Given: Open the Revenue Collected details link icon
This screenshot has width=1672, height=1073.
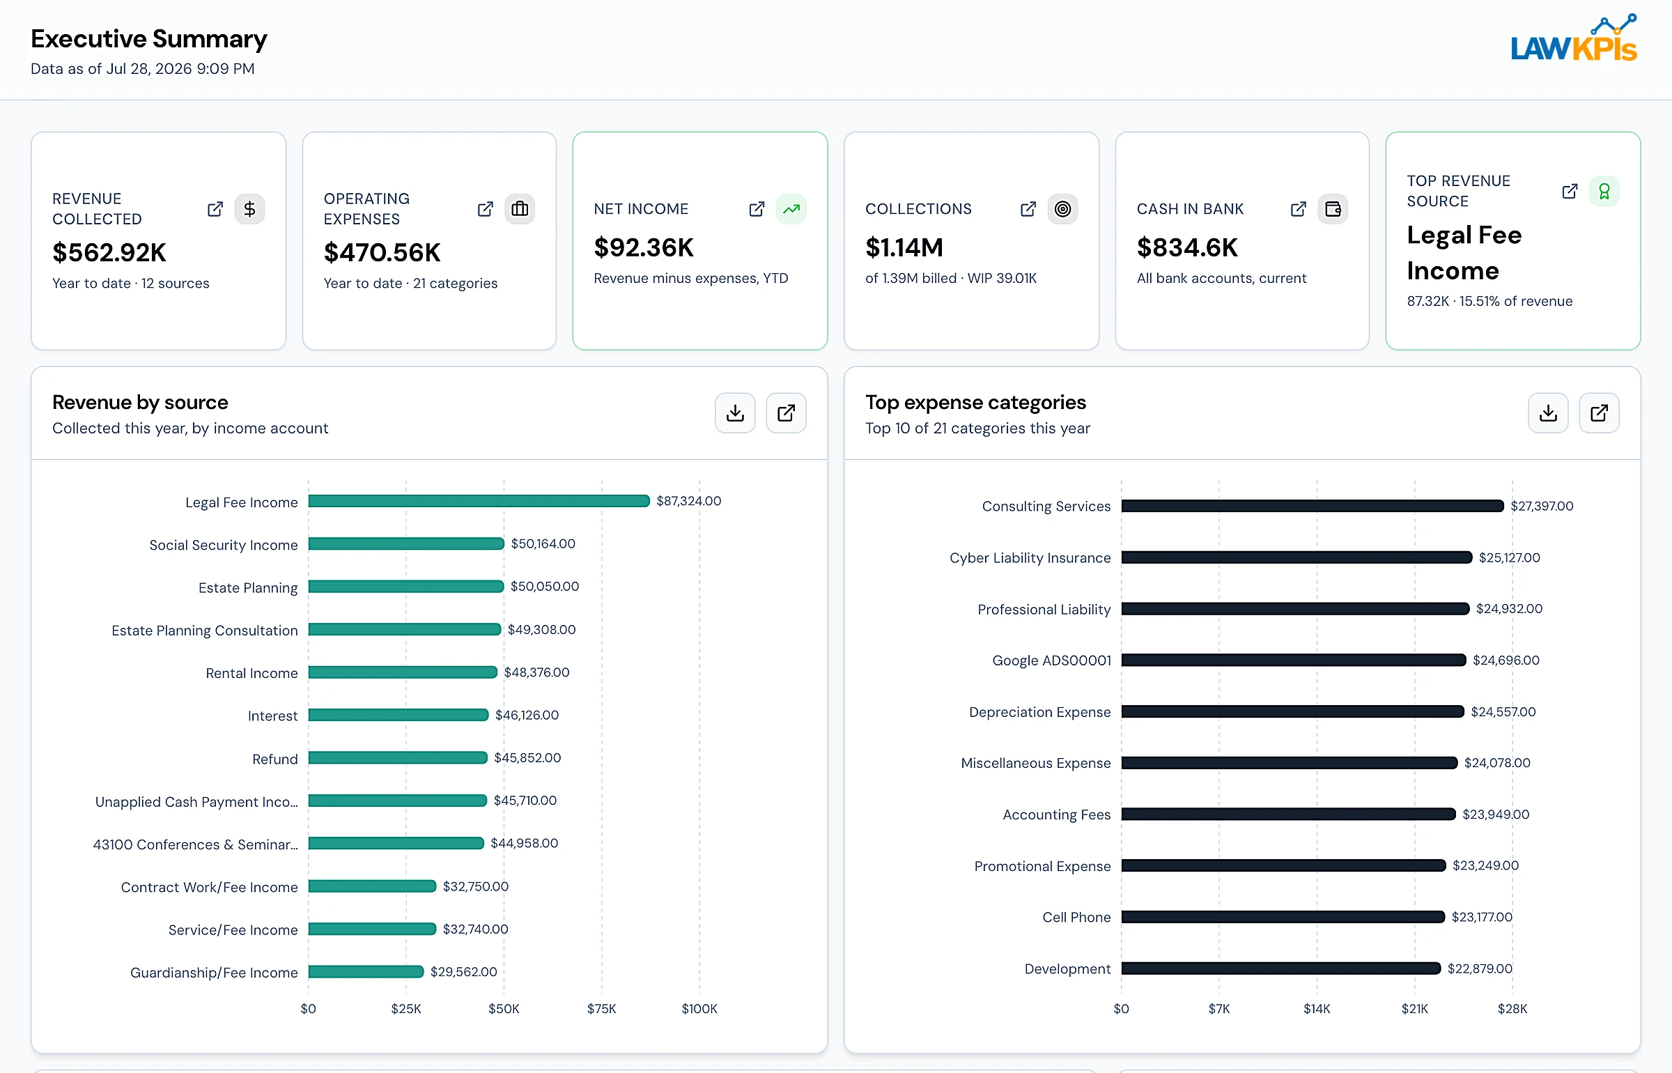Looking at the screenshot, I should pos(215,209).
